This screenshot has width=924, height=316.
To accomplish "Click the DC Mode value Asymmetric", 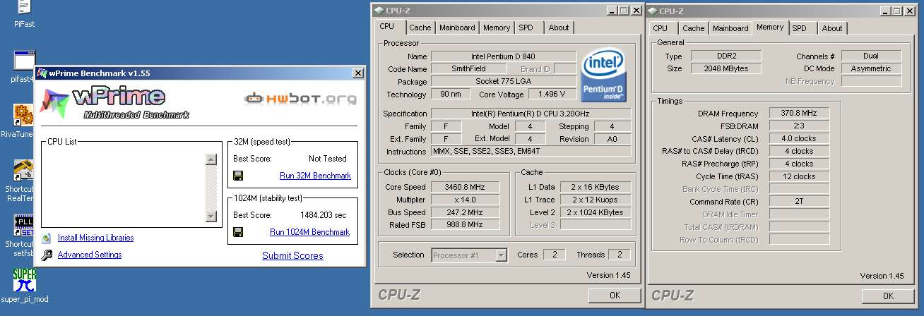I will point(872,68).
